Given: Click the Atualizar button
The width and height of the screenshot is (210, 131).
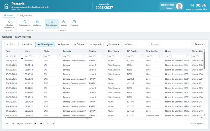Looking at the screenshot, I should pos(27,44).
